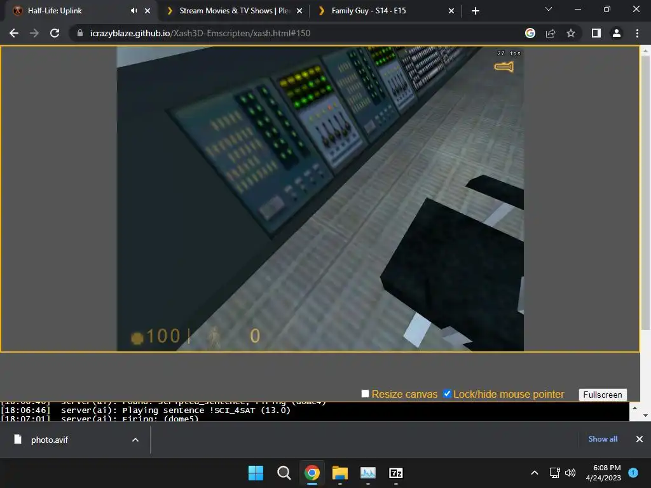Screen dimensions: 651x488
Task: Open network status tray icon
Action: 554,473
